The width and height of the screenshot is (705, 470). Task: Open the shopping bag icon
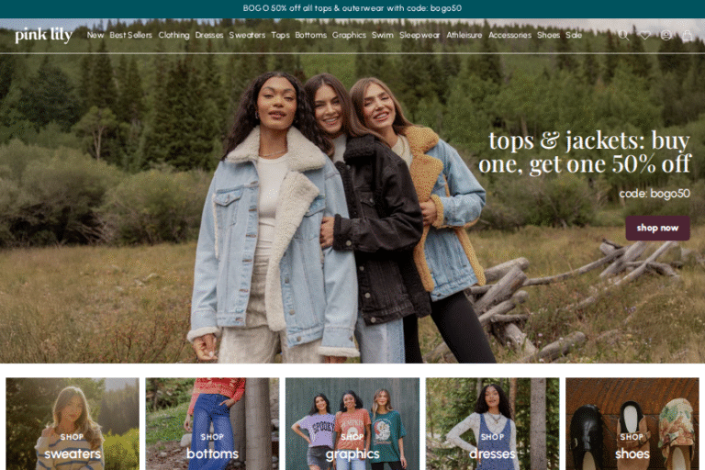[688, 35]
